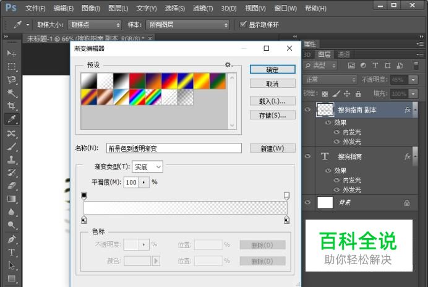The width and height of the screenshot is (428, 287).
Task: Open the 图层 menu
Action: pos(118,9)
